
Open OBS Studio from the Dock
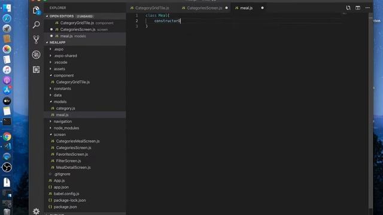coord(7,167)
